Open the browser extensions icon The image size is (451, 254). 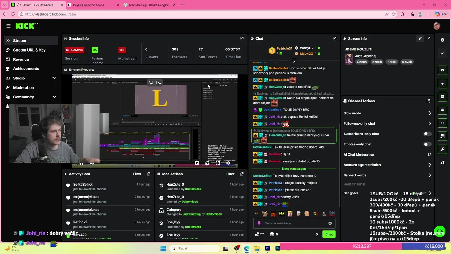coord(402,14)
